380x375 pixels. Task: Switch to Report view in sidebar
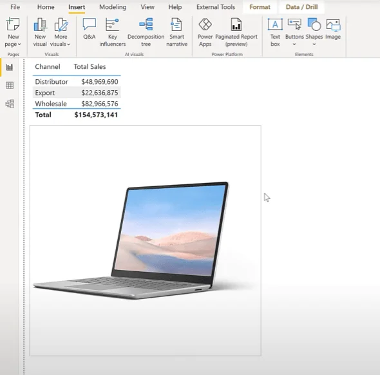(x=10, y=67)
